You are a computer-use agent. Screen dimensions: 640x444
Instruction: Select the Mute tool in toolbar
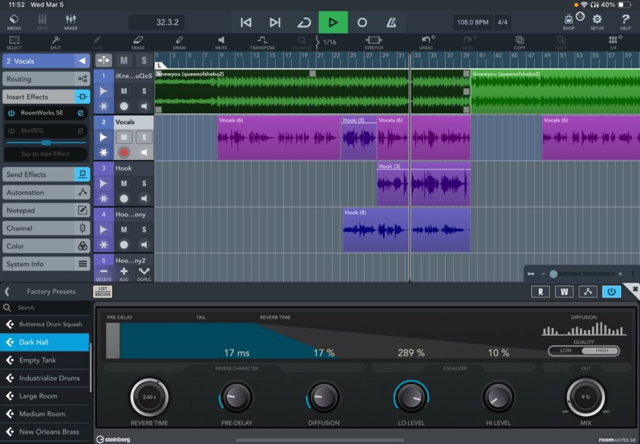(x=221, y=43)
